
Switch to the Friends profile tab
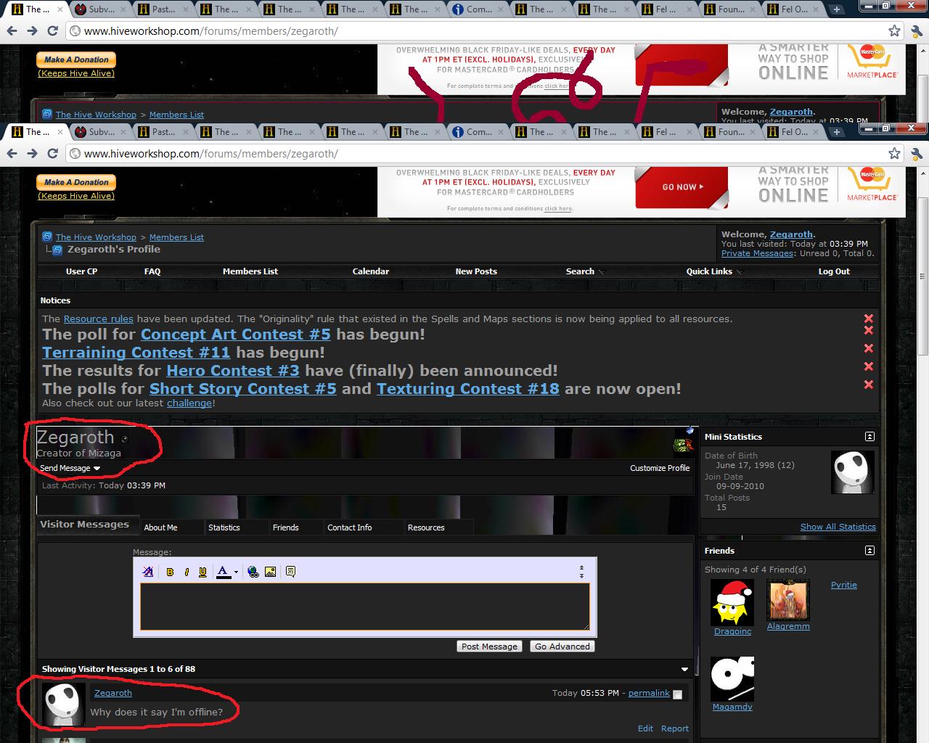tap(285, 528)
